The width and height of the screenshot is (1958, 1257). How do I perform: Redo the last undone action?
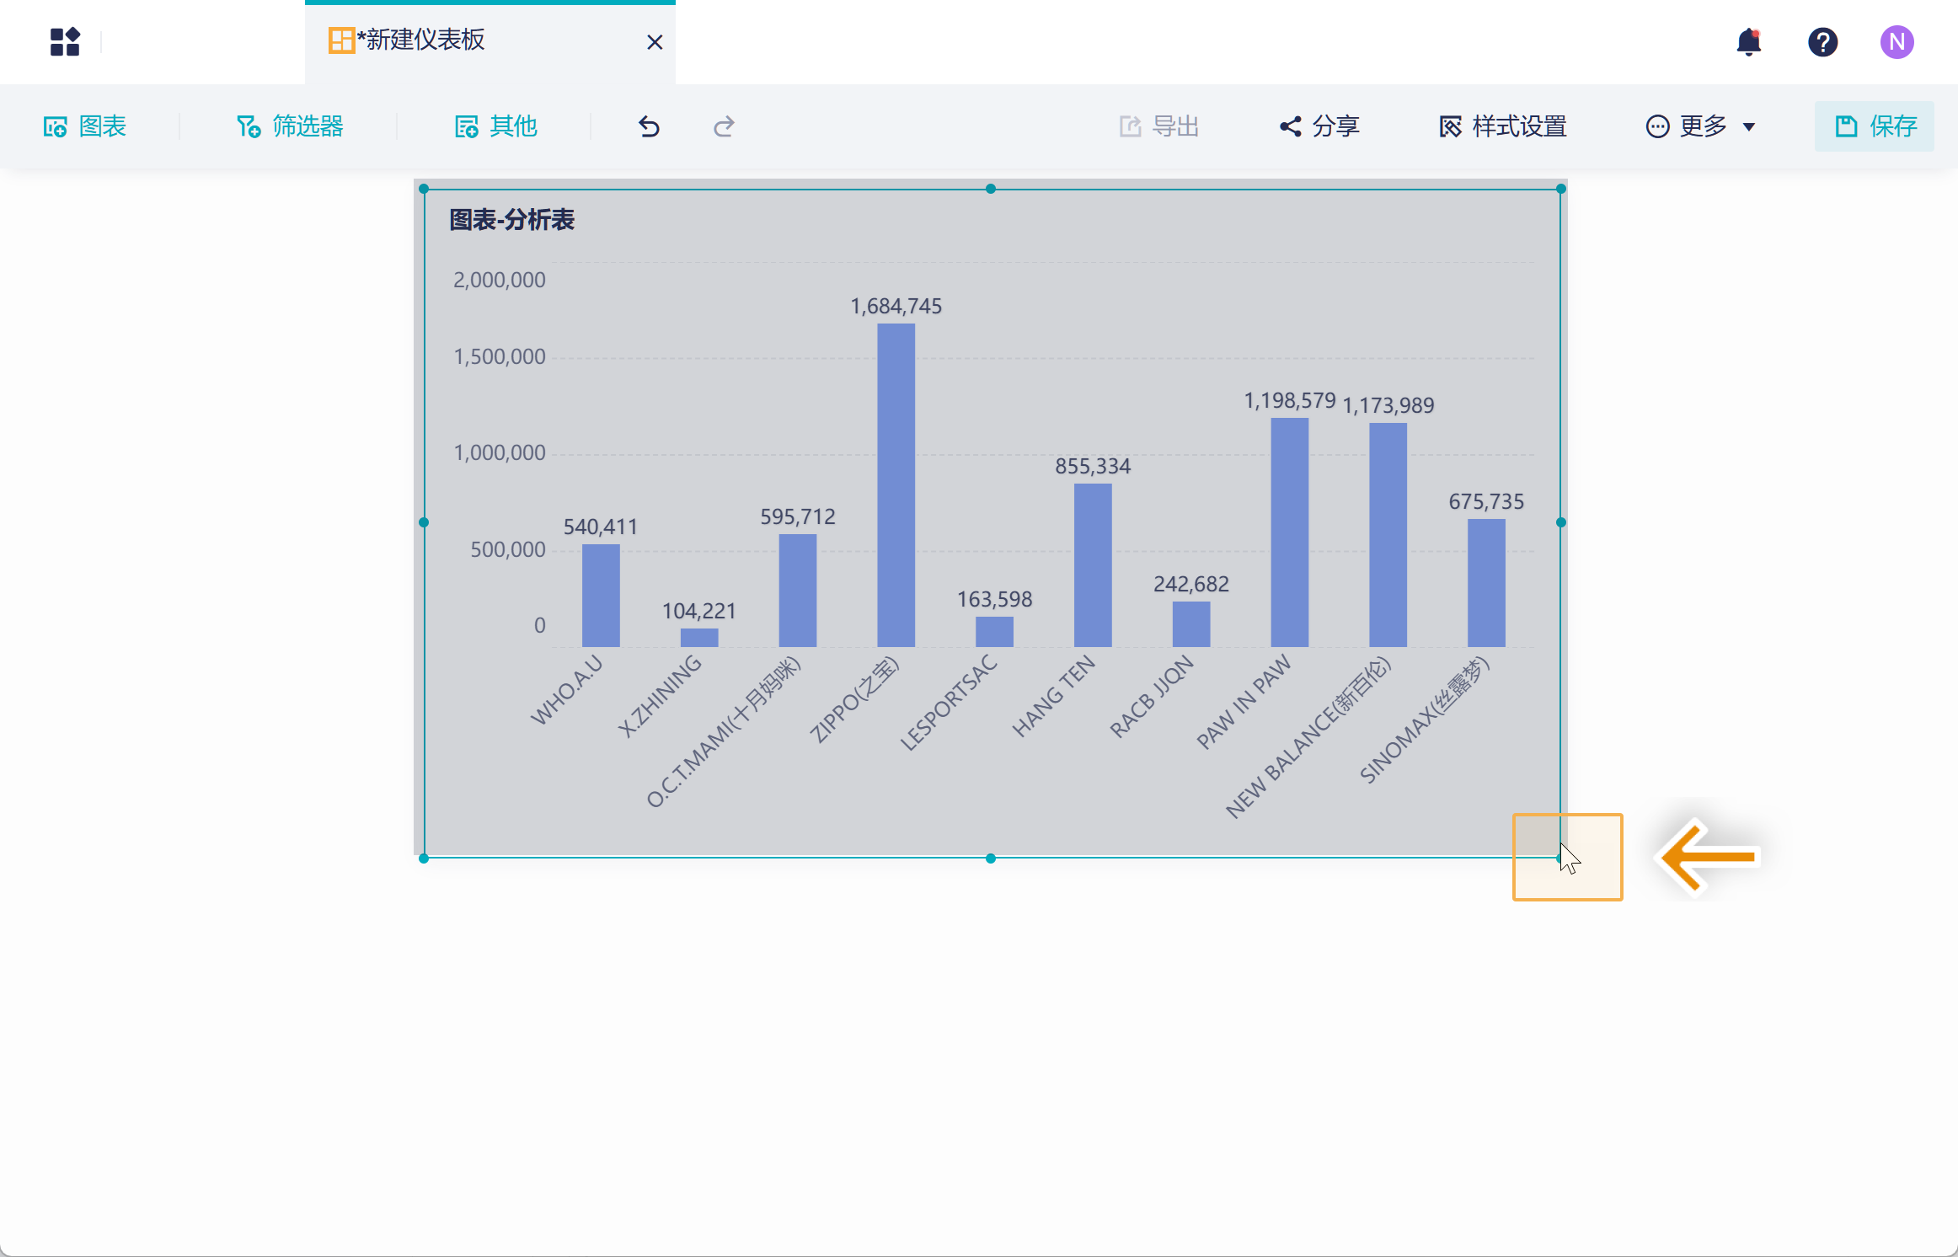coord(724,126)
